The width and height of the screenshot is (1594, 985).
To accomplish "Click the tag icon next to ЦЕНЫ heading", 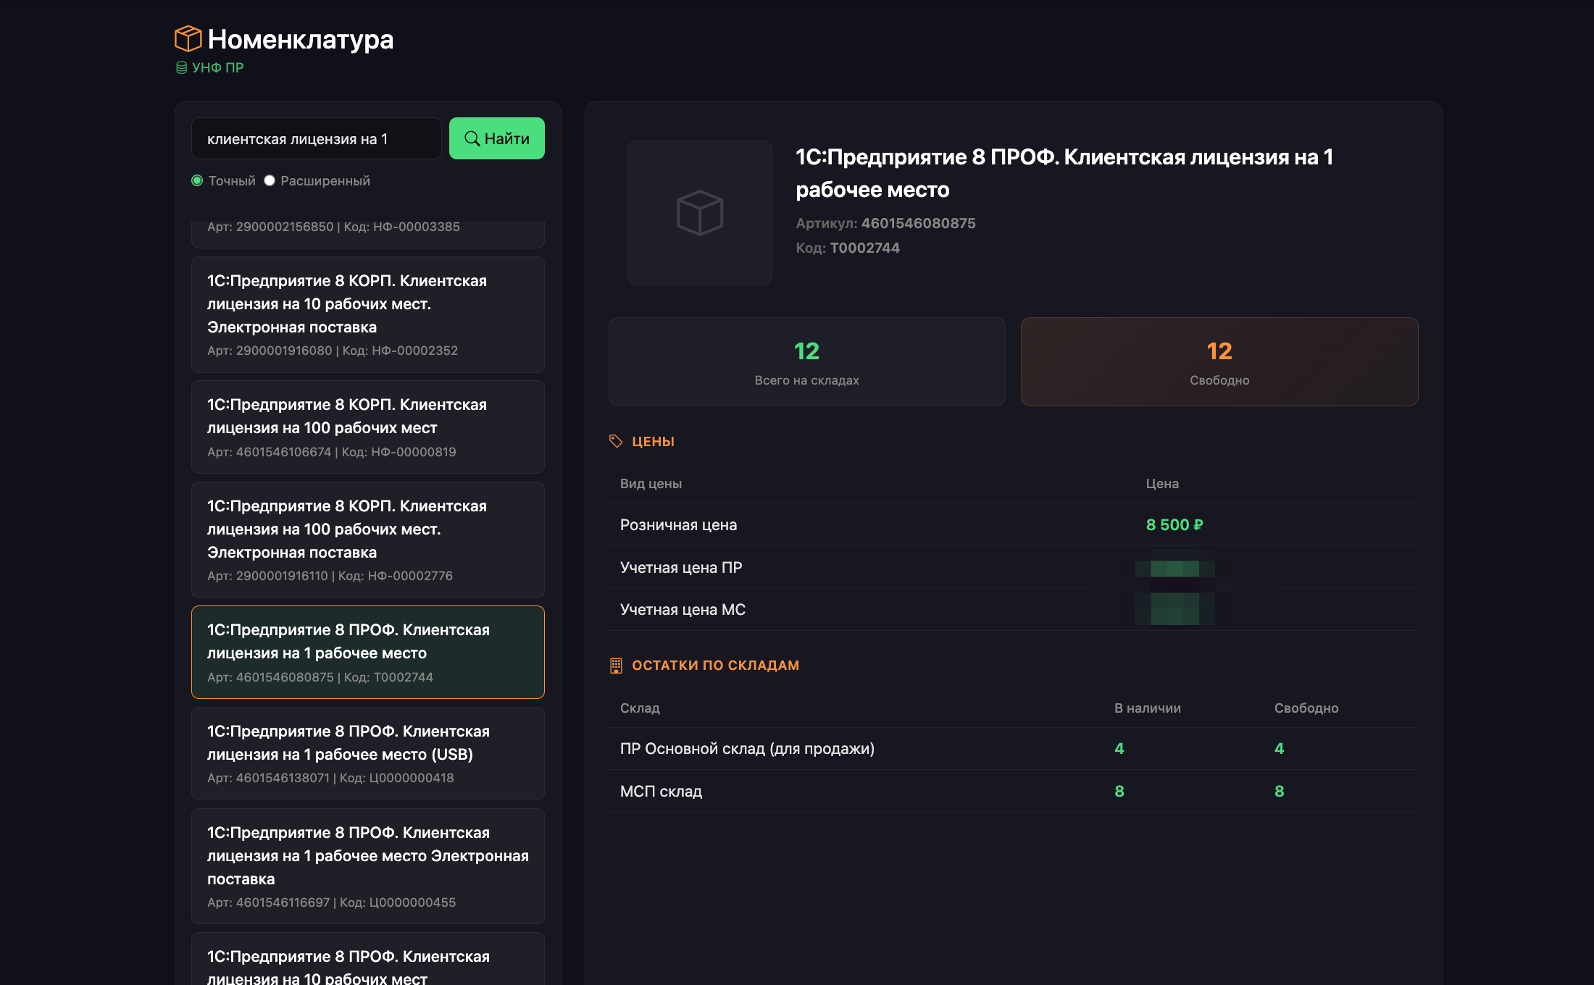I will coord(617,440).
